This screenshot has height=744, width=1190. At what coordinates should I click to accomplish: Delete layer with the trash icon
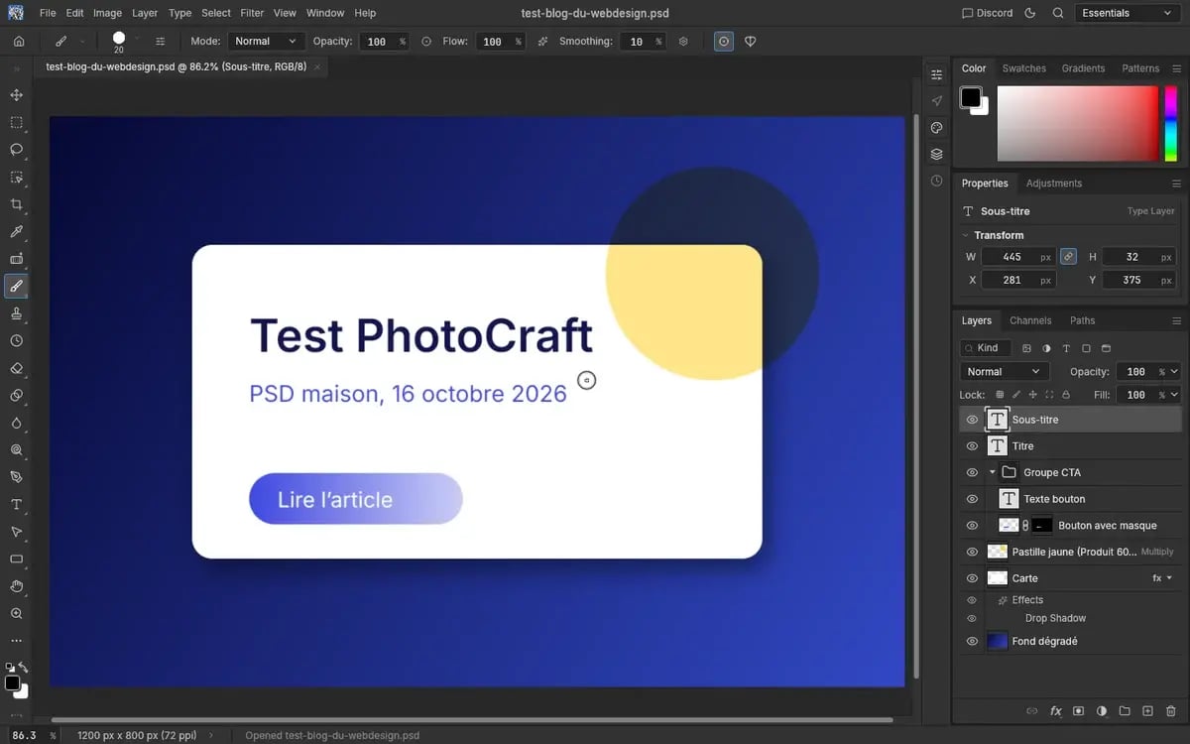[x=1171, y=711]
